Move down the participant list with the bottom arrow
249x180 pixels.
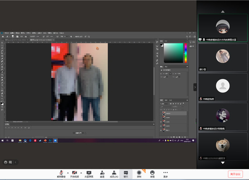[223, 163]
